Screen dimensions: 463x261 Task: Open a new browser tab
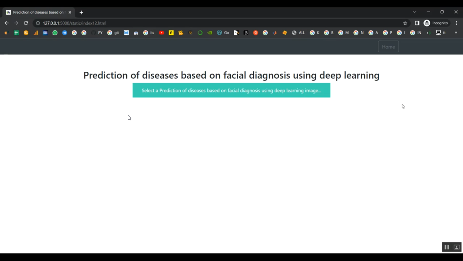pos(81,12)
